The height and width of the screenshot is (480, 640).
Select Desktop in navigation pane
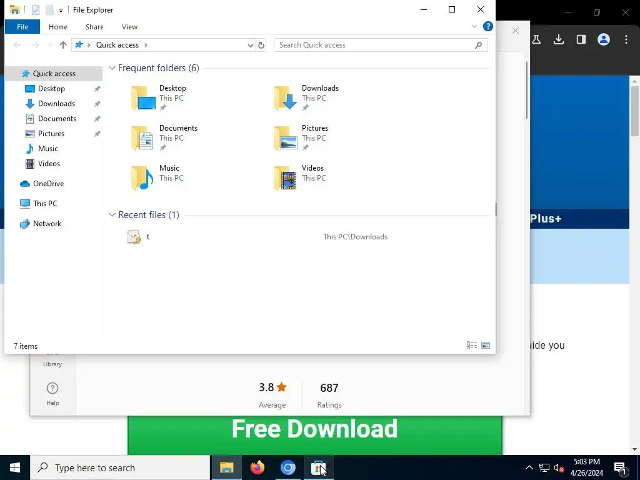pos(51,89)
